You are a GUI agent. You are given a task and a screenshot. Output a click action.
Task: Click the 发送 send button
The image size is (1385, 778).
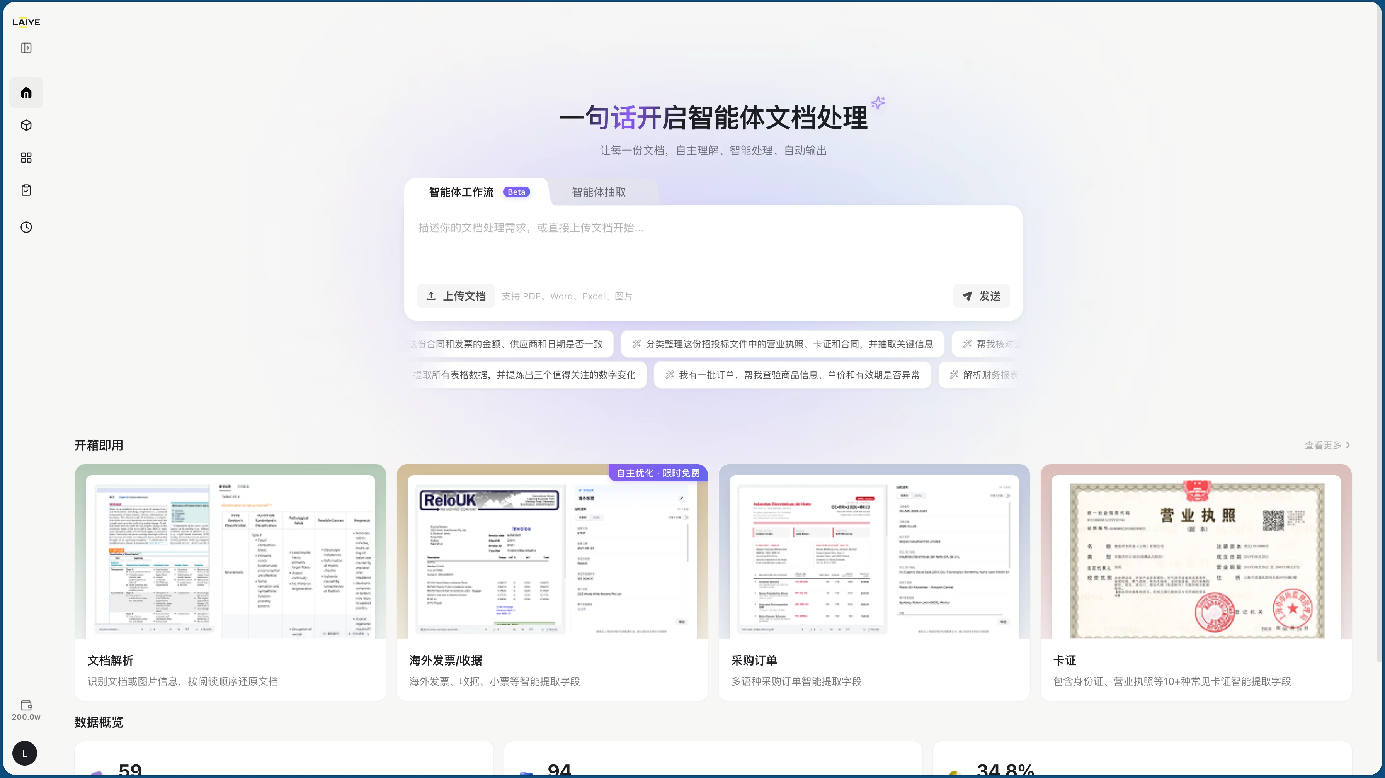(981, 296)
